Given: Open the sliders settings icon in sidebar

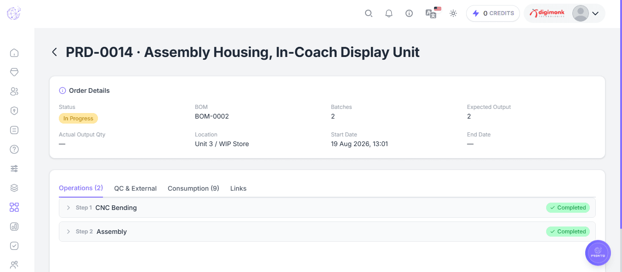Looking at the screenshot, I should tap(14, 169).
